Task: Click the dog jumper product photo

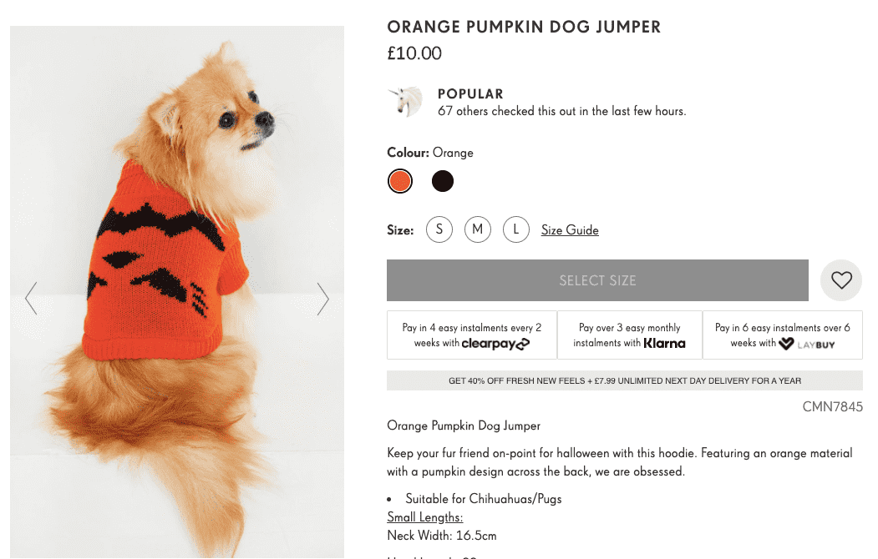Action: 177,292
